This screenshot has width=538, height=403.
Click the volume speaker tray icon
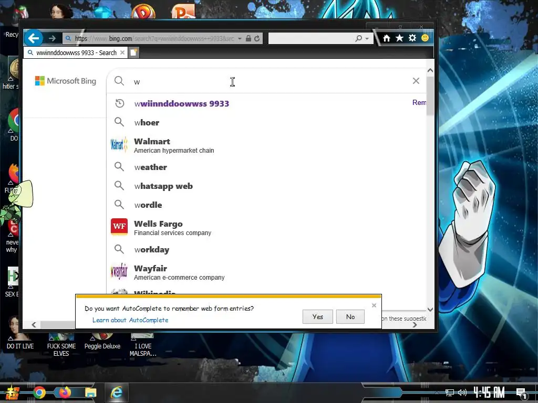tap(462, 393)
